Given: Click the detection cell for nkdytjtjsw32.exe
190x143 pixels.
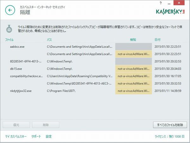Looking at the screenshot, I should pyautogui.click(x=134, y=91).
